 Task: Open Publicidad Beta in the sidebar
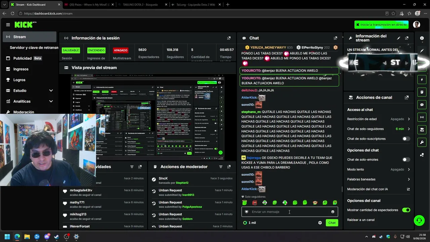tap(30, 58)
